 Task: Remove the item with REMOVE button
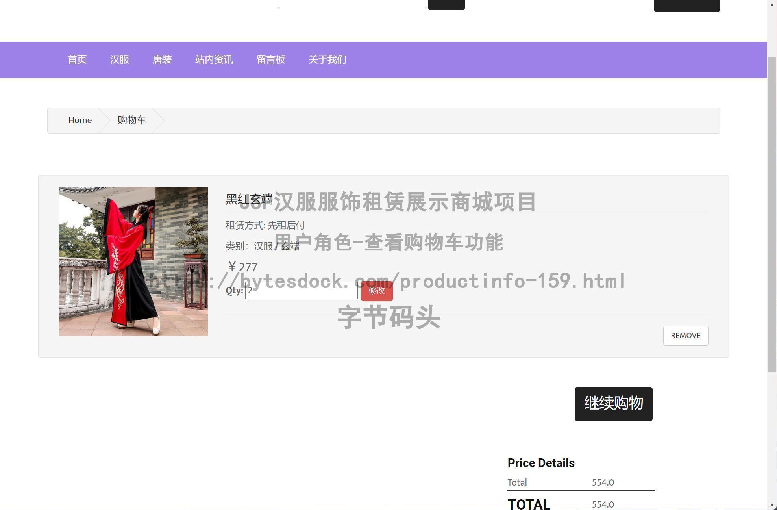pyautogui.click(x=685, y=336)
